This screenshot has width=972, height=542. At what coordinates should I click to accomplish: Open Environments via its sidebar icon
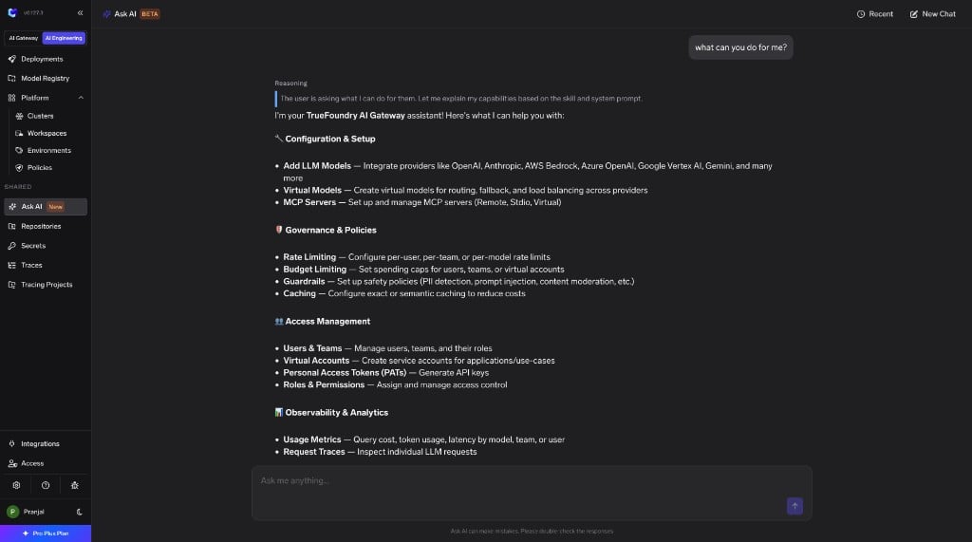pyautogui.click(x=19, y=150)
